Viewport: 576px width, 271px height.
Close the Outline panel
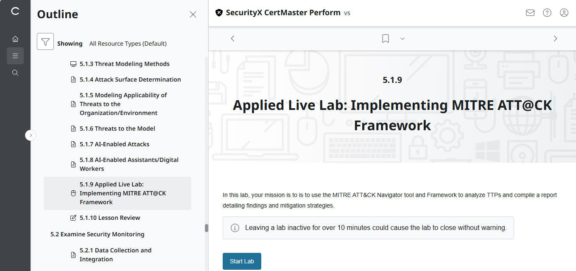pos(193,14)
